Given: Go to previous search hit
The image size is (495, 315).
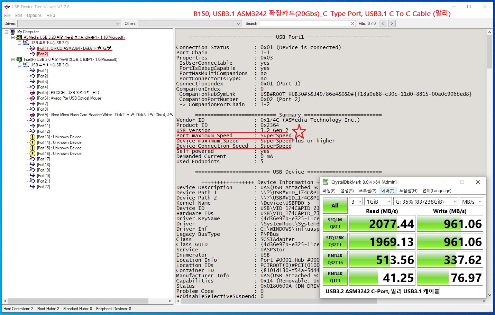Looking at the screenshot, I should [x=383, y=24].
